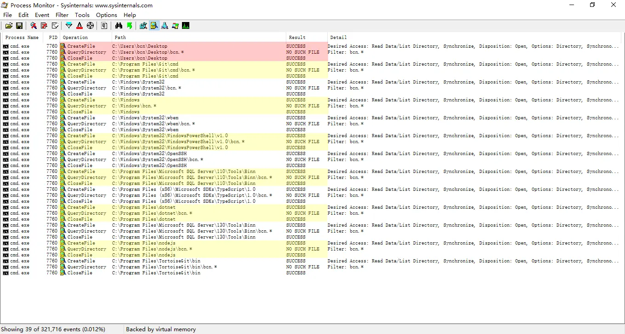
Task: Select path C:\Program Files\nodejs\bcn.*
Action: (152, 249)
